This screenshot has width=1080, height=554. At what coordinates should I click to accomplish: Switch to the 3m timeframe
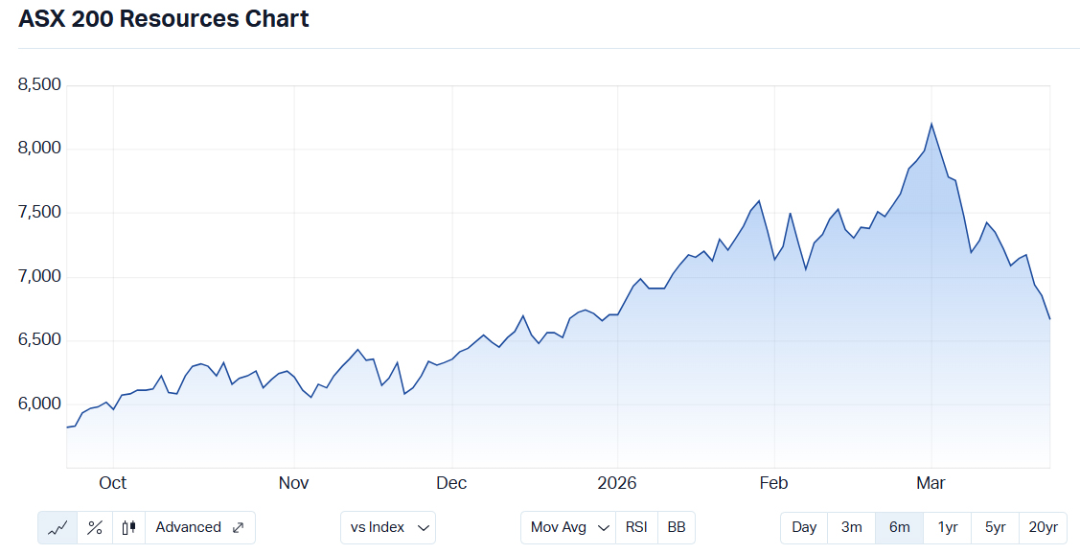[x=851, y=527]
